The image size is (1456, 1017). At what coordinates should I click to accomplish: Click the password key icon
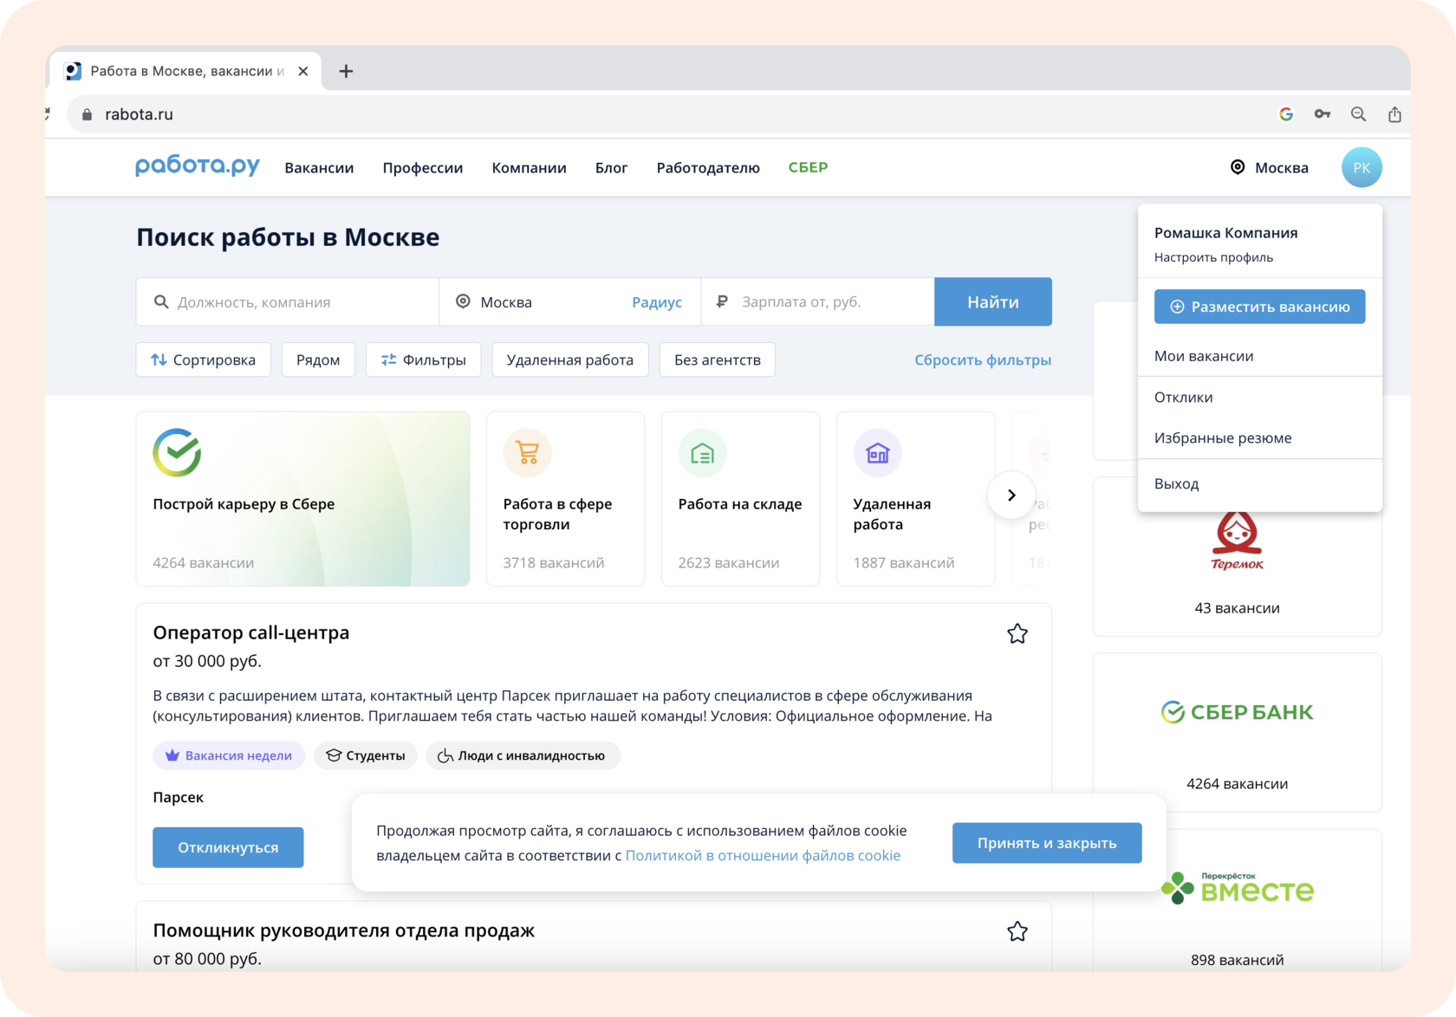(x=1323, y=114)
